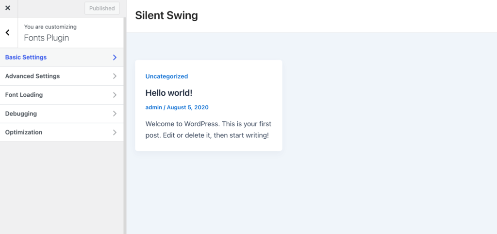Image resolution: width=497 pixels, height=234 pixels.
Task: Click the admin author link
Action: [153, 107]
